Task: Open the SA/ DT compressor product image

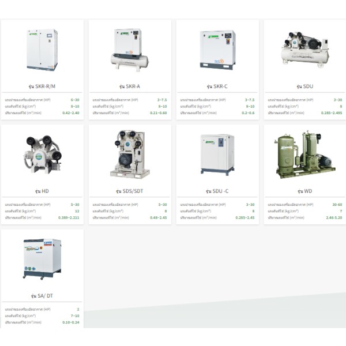Action: click(x=42, y=259)
